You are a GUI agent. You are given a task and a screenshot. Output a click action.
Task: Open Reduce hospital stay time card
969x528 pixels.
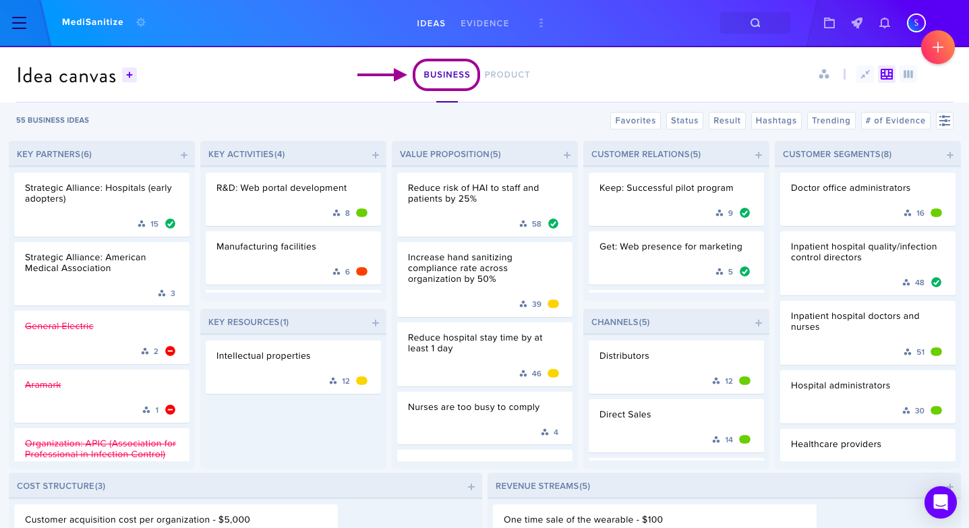coord(485,354)
